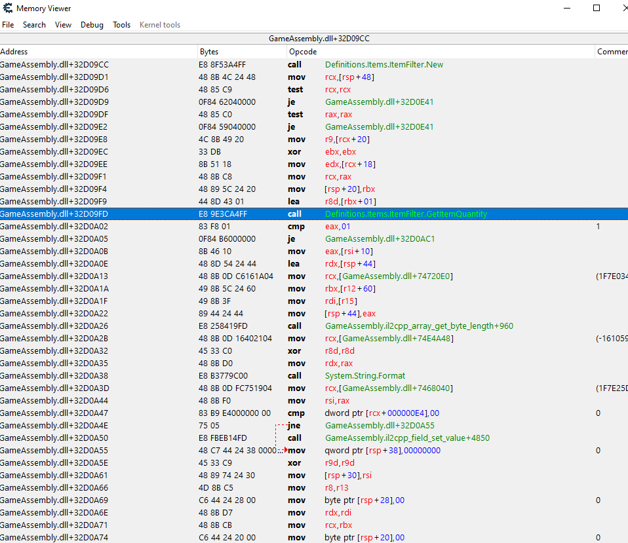Open the File menu
The height and width of the screenshot is (543, 628).
(x=8, y=25)
